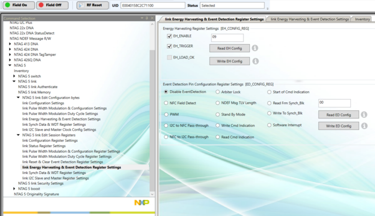375x216 pixels.
Task: Open the Command Selection panel dropdown arrow
Action: [142, 18]
